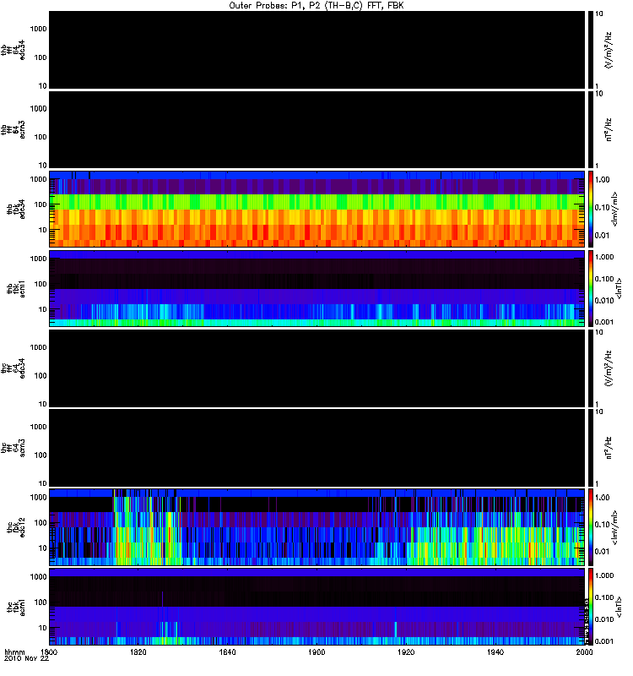633x676 pixels.
Task: Select the 1900 time axis tick label
Action: [x=316, y=652]
